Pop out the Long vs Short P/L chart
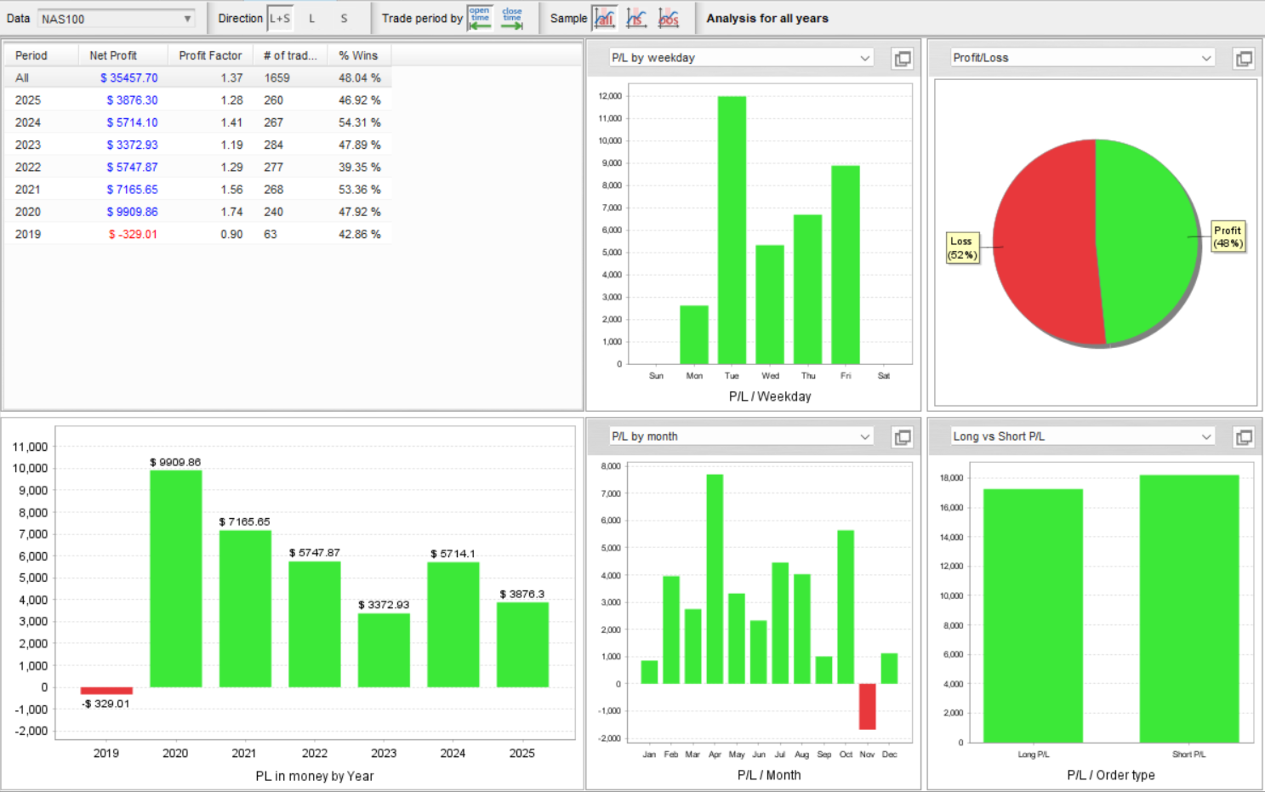1265x792 pixels. click(1244, 436)
